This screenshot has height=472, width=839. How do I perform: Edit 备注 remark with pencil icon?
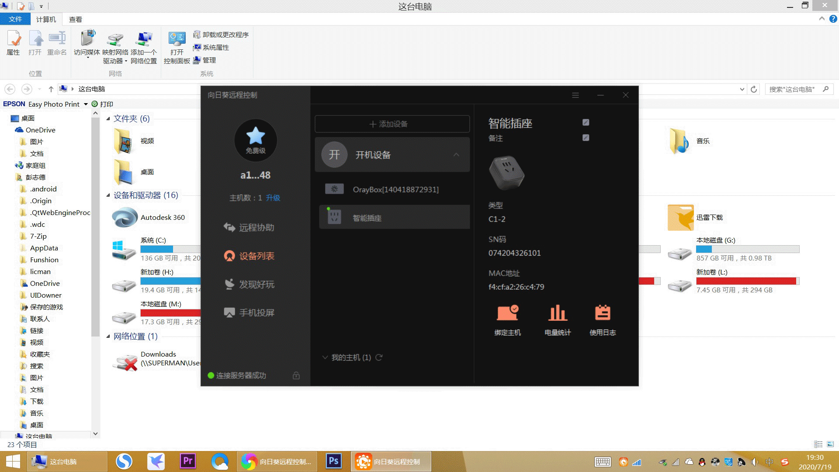586,138
